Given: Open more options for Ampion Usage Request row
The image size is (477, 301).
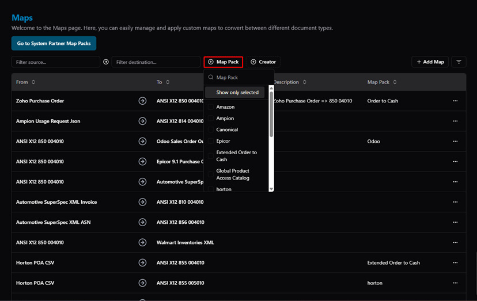Looking at the screenshot, I should point(455,121).
